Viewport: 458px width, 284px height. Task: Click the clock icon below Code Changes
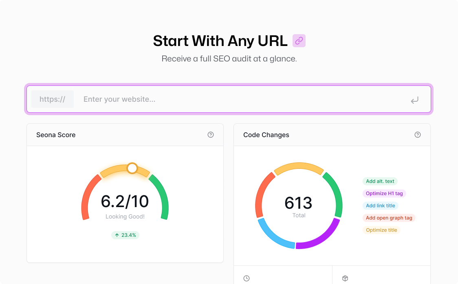[x=247, y=278]
